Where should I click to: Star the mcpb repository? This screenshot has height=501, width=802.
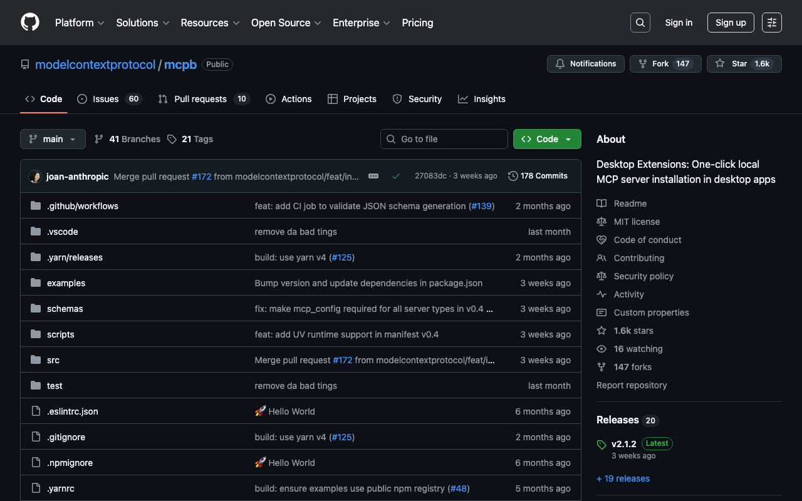tap(744, 64)
